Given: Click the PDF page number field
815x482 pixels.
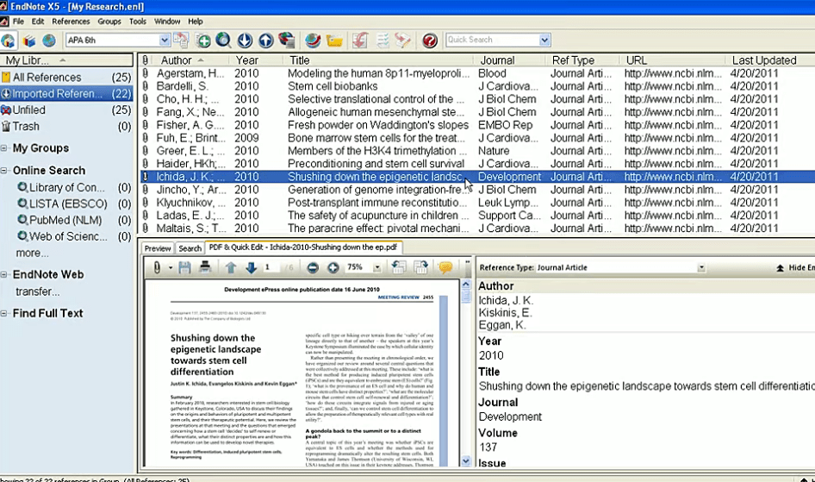Looking at the screenshot, I should pyautogui.click(x=271, y=267).
